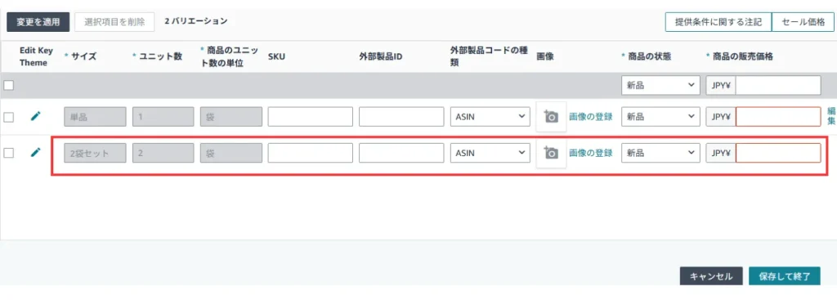Toggle the select-all checkbox in gray row
This screenshot has width=837, height=300.
[8, 85]
